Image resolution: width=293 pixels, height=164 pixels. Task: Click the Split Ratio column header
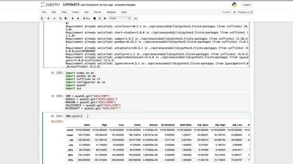coord(186,125)
